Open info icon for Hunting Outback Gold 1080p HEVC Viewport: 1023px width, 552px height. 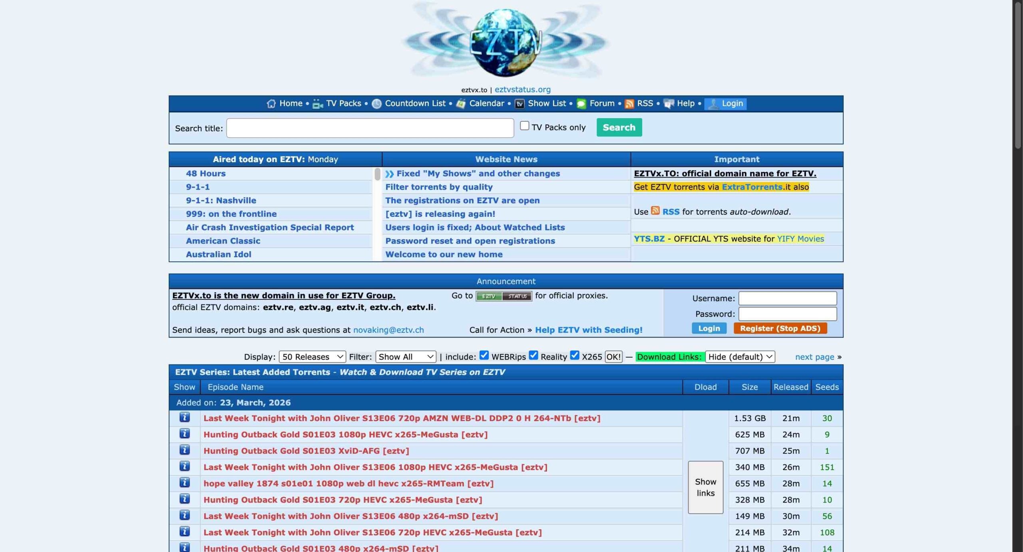coord(184,433)
